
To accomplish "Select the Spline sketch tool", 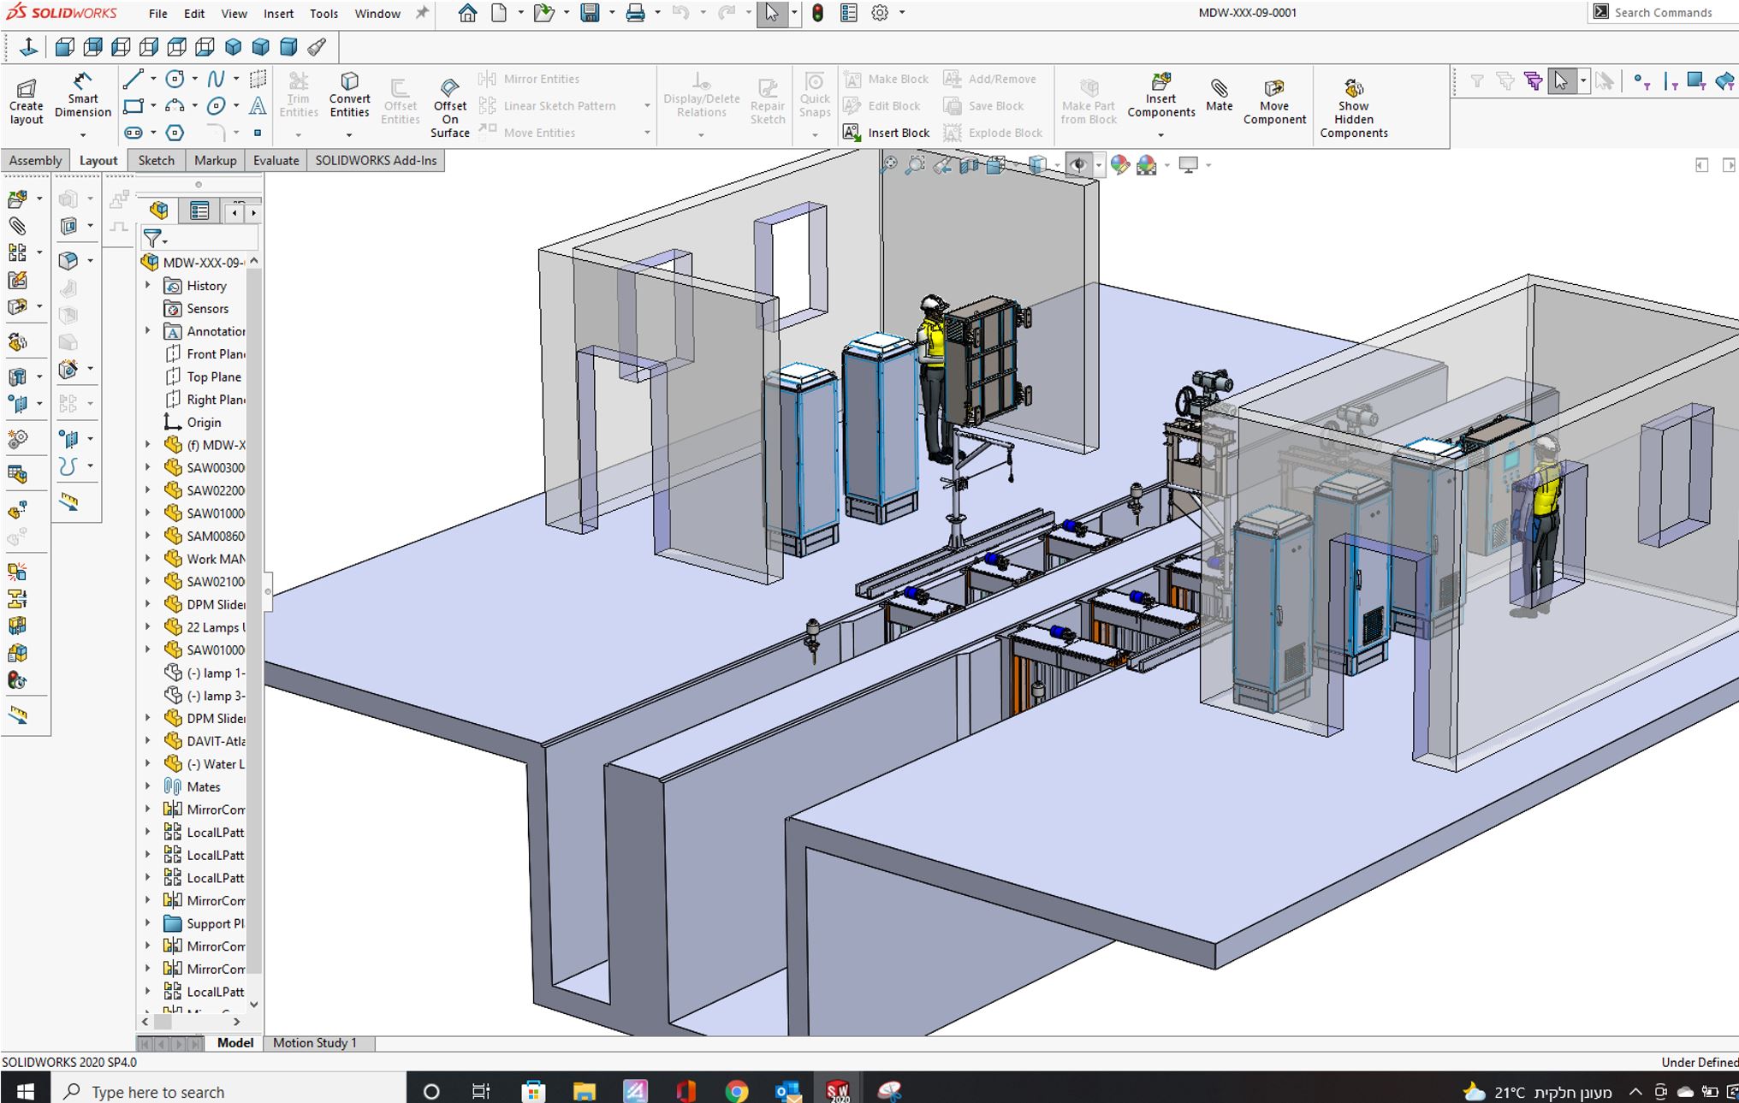I will tap(216, 79).
